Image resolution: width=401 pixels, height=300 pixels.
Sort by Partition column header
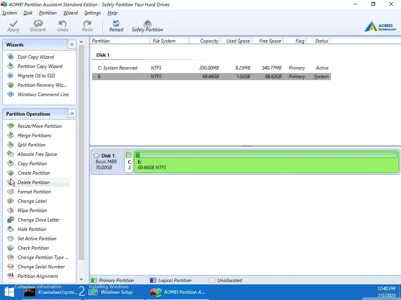(x=120, y=41)
